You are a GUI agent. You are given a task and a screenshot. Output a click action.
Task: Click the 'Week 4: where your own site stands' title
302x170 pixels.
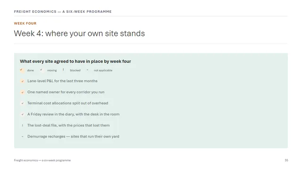click(x=79, y=34)
